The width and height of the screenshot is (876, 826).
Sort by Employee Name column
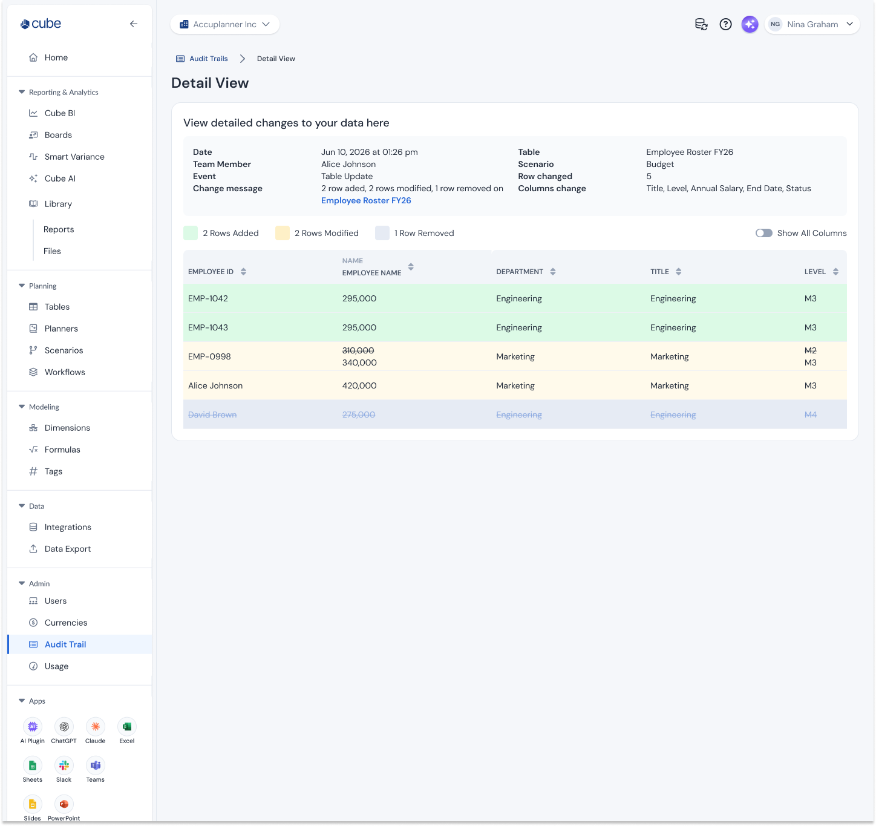coord(411,267)
